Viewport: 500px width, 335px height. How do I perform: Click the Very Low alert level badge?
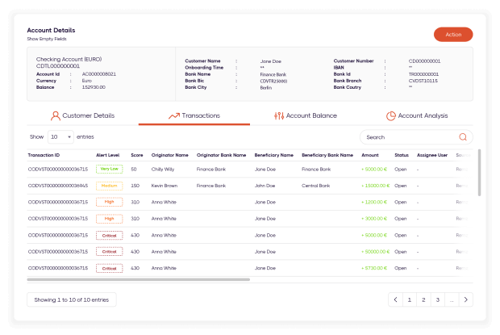(109, 170)
